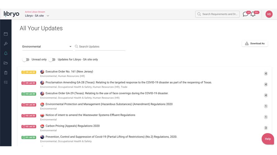Open the folder icon in sidebar
Viewport: 277px width, 155px height.
tap(6, 63)
